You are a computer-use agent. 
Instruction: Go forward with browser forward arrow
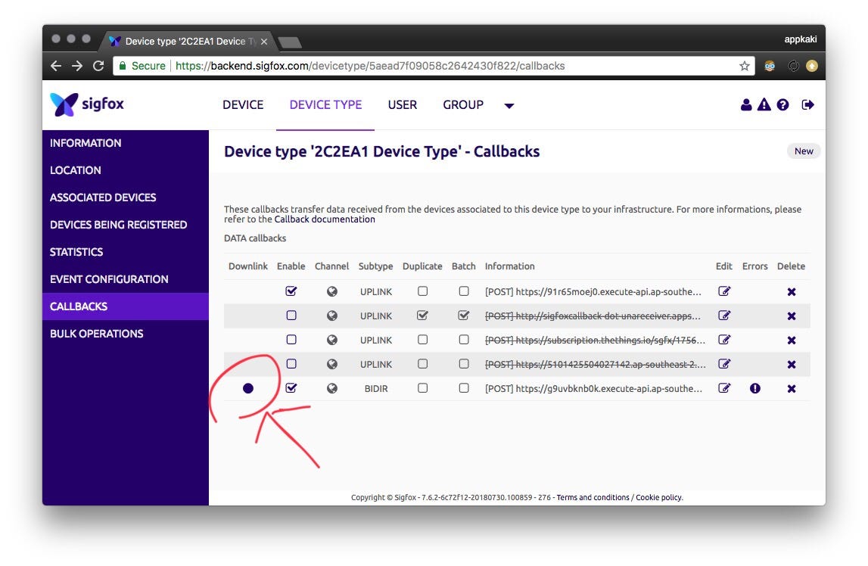point(77,66)
